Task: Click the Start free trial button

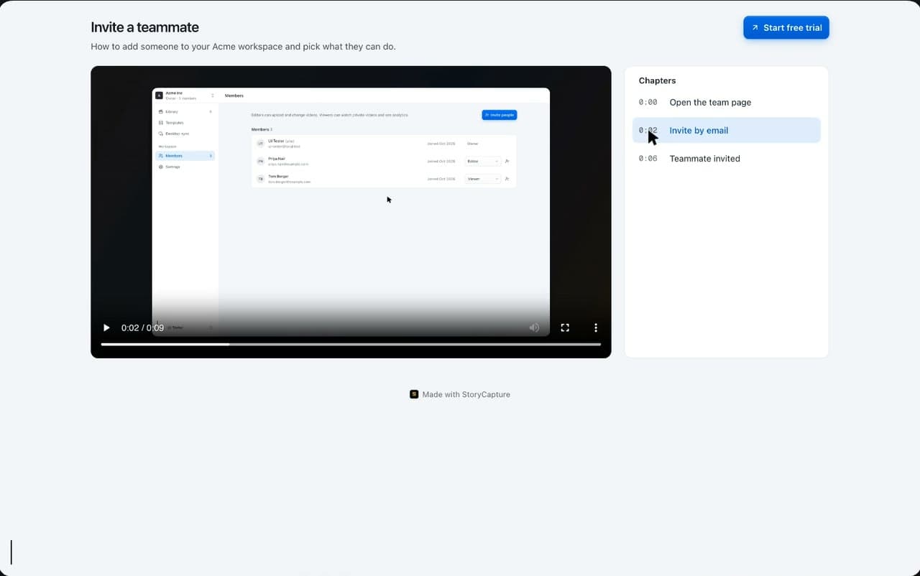Action: (x=786, y=27)
